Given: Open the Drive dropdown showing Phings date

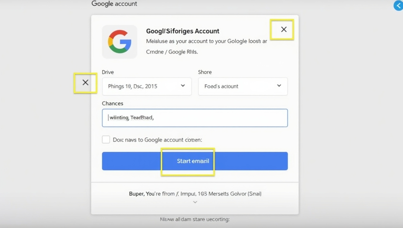Looking at the screenshot, I should [147, 86].
